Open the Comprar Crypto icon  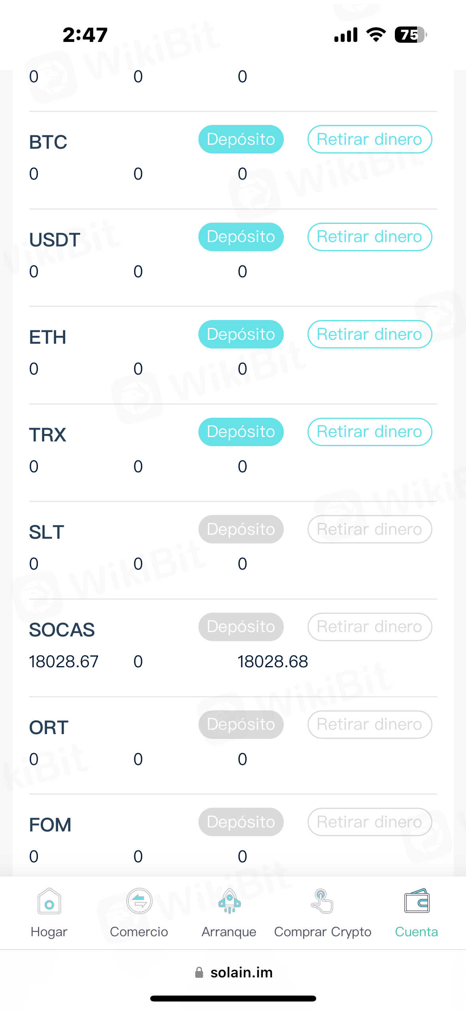pos(322,902)
